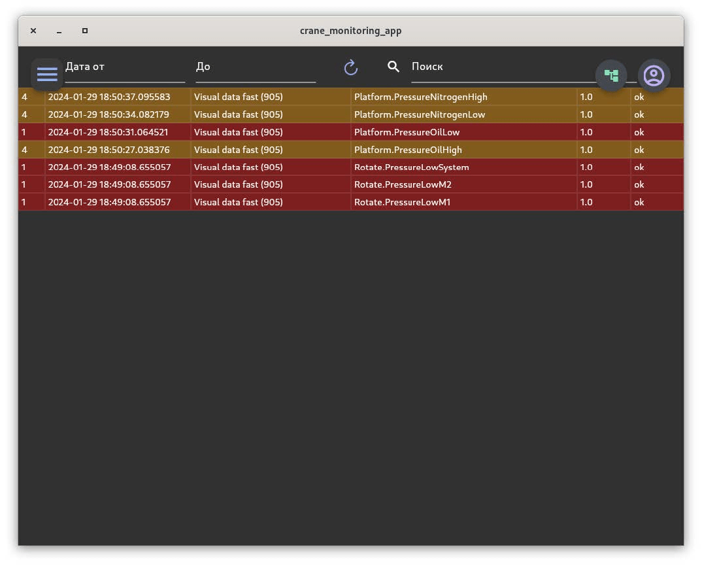Click priority '4' in PressureOilHigh row
This screenshot has height=565, width=702.
pos(24,150)
